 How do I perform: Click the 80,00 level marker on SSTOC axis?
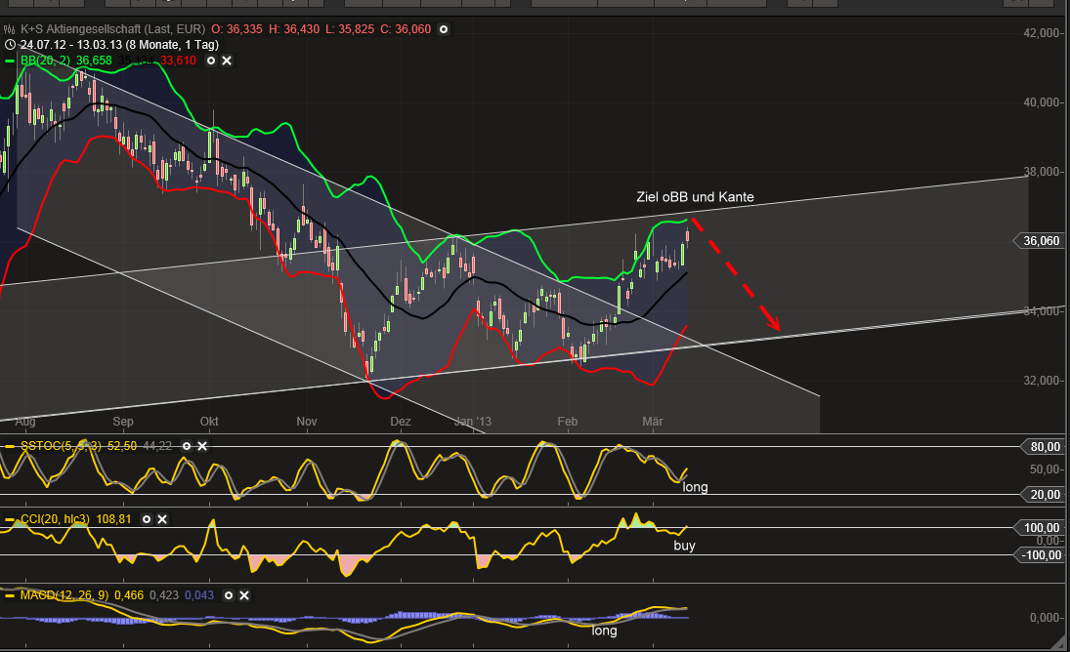(1044, 447)
